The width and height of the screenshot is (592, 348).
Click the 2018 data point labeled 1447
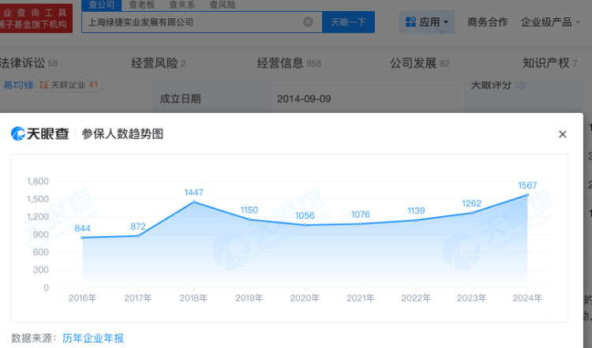[x=194, y=202]
